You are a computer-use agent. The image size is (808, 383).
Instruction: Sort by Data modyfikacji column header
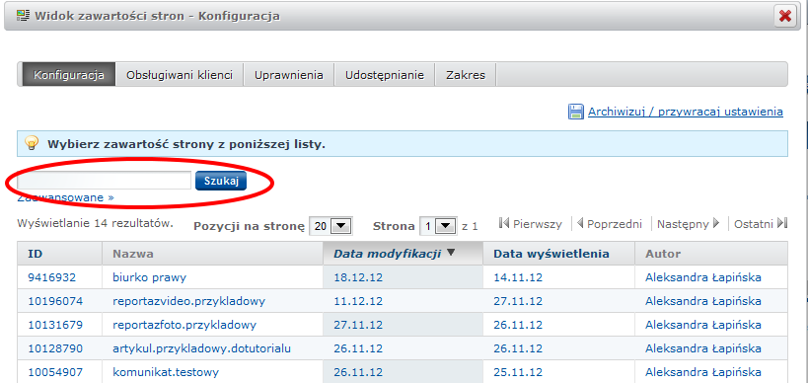387,254
